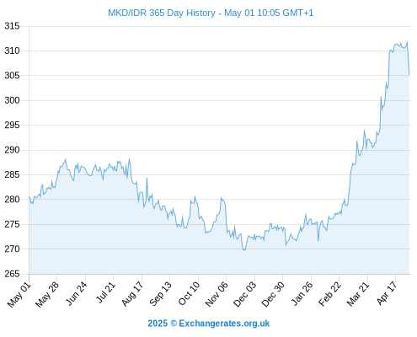Select the Dec 30 x-axis date label
417x337 pixels.
point(273,294)
